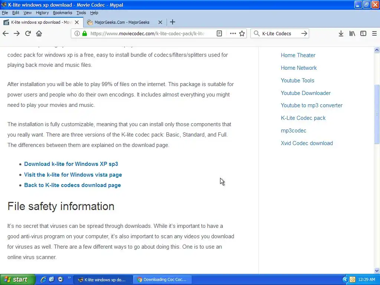Follow Visit the k-lite for Windows vista page
Screen dimensions: 380x285
[x=73, y=175]
